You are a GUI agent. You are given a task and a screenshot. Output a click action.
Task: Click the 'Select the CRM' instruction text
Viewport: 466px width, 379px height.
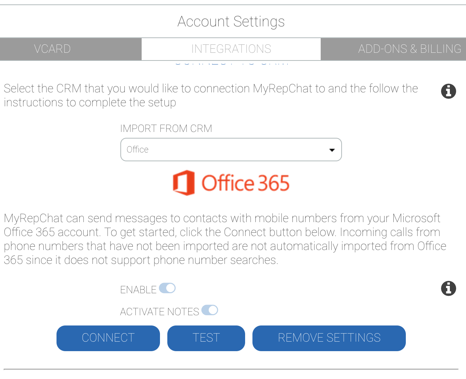[211, 95]
